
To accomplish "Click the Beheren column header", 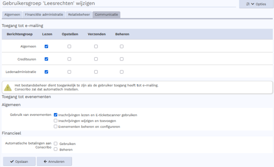I will click(122, 34).
